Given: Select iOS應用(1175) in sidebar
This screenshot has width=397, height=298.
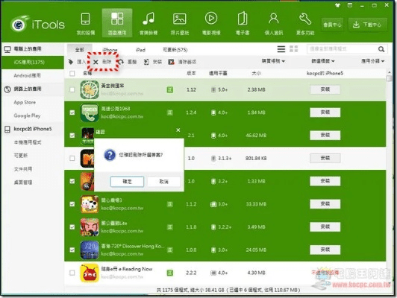Looking at the screenshot, I should pos(32,62).
